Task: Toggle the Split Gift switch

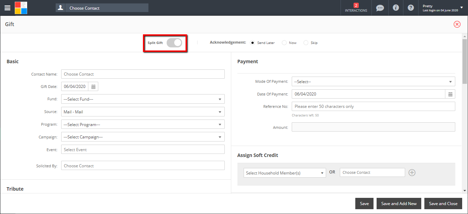Action: 174,43
